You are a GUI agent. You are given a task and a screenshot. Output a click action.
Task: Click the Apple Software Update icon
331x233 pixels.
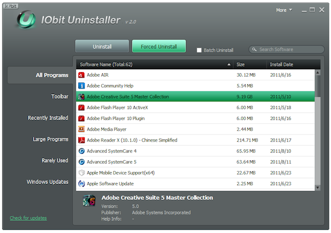81,183
